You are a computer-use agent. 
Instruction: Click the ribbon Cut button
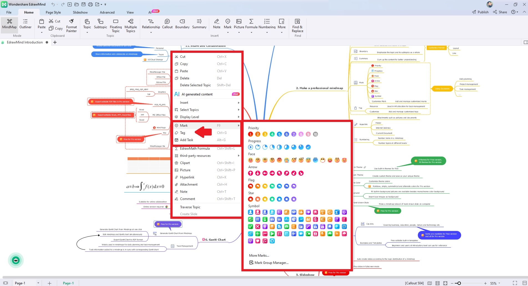point(55,21)
